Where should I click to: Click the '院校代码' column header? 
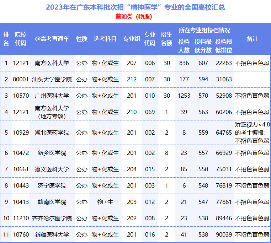[x=21, y=39]
